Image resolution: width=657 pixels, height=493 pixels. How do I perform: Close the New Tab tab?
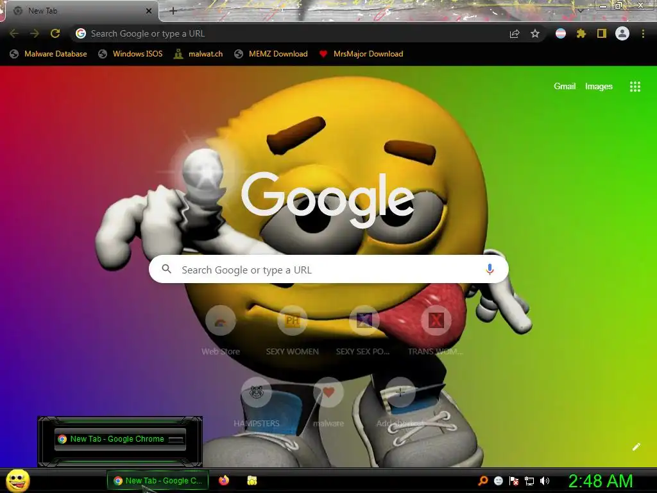149,11
